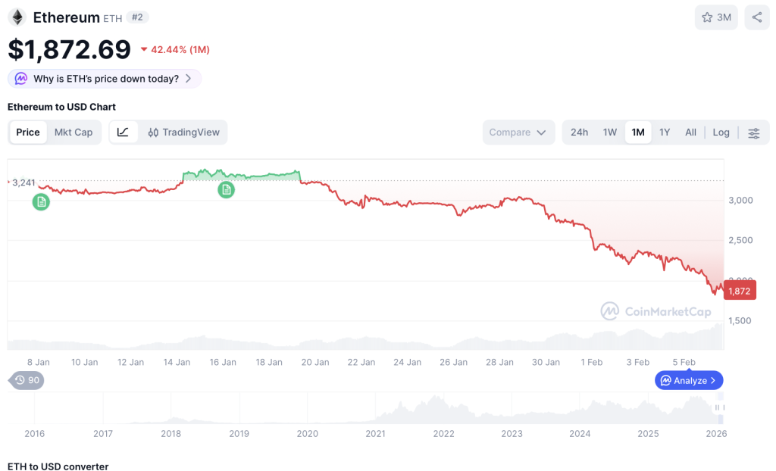Expand 'Why is ETH's price down today?'
Screen dimensions: 776x471
pyautogui.click(x=105, y=79)
